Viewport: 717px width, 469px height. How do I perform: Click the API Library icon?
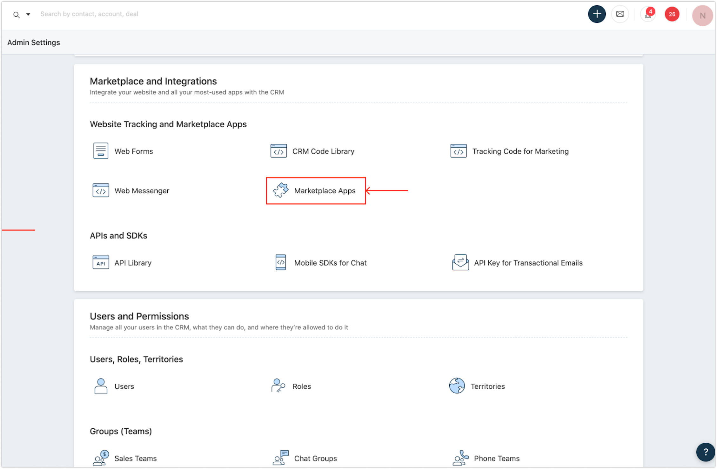point(101,262)
